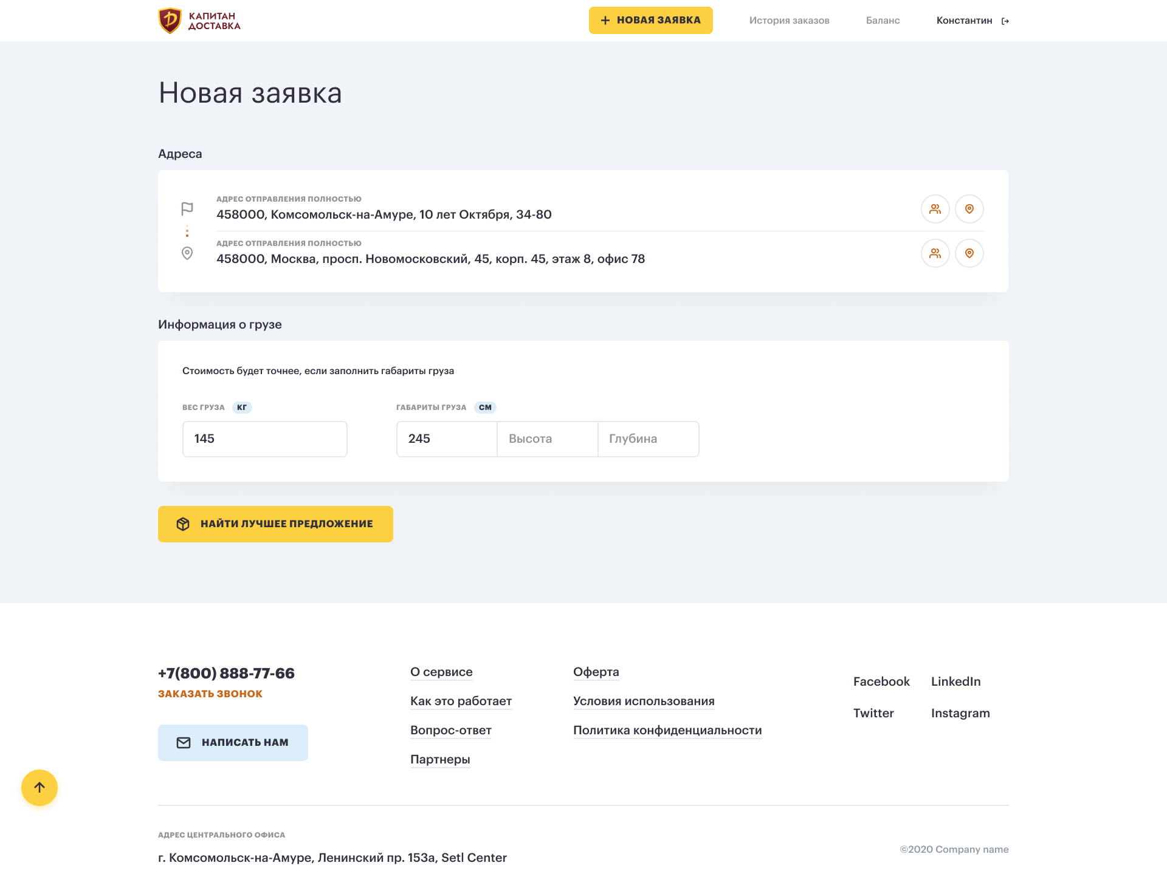Click the logout icon next to Константин

click(x=1005, y=21)
